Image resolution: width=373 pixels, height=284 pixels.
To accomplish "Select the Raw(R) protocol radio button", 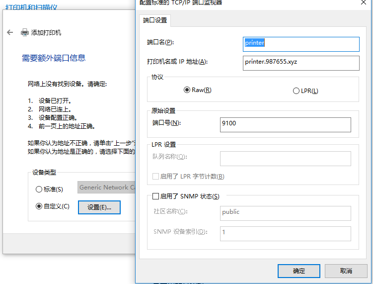I will [x=187, y=90].
